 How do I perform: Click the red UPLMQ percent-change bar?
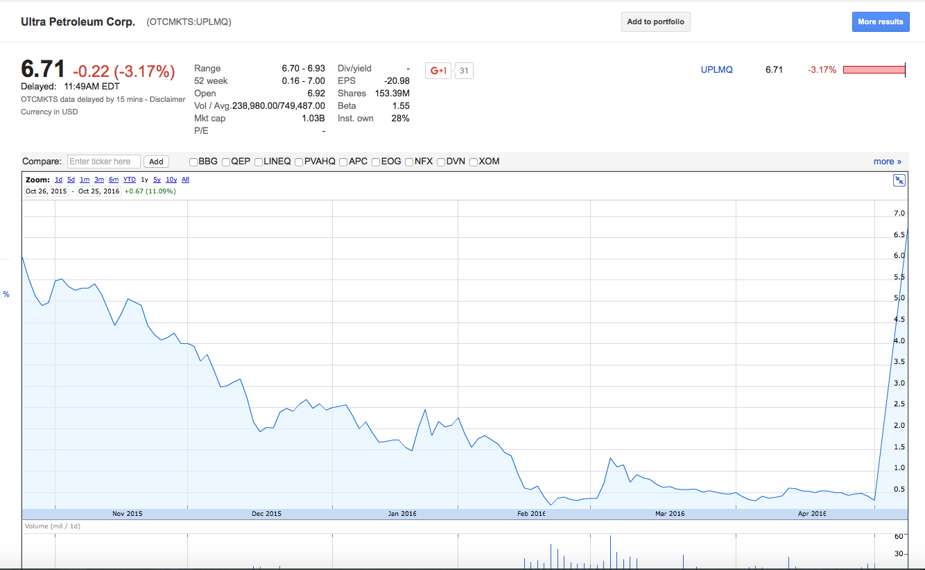tap(874, 69)
